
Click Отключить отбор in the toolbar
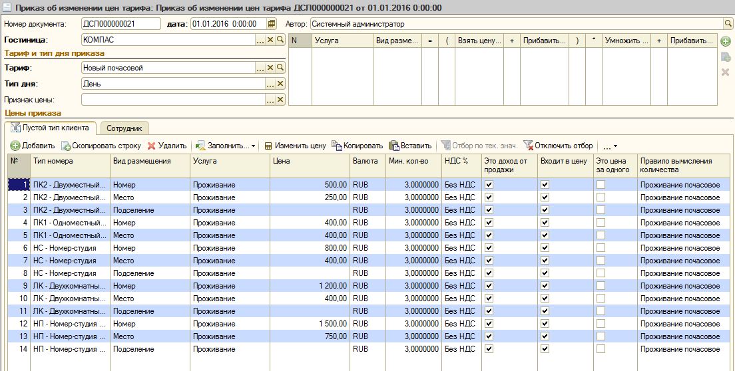pos(558,146)
